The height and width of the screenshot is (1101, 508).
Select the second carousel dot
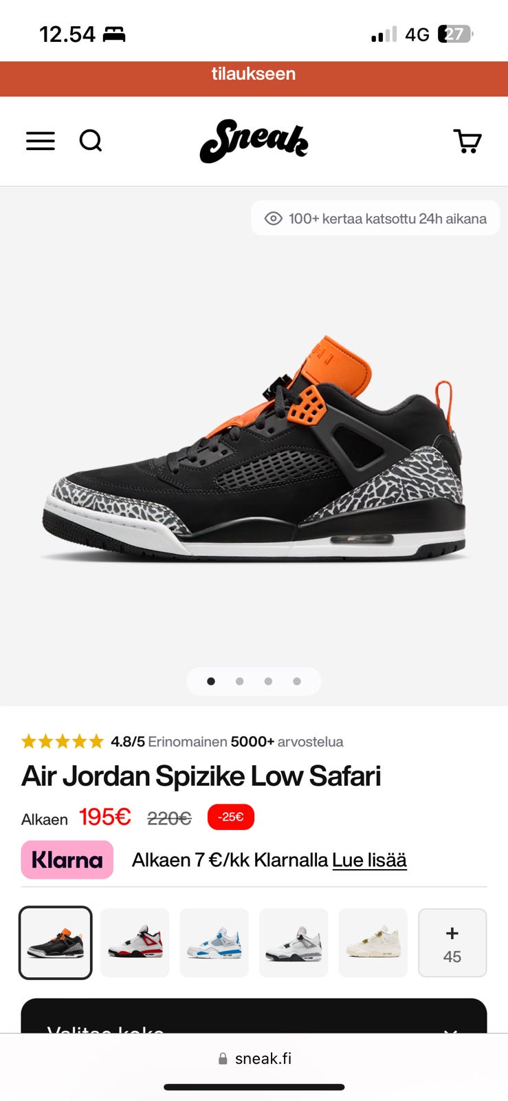(x=239, y=681)
